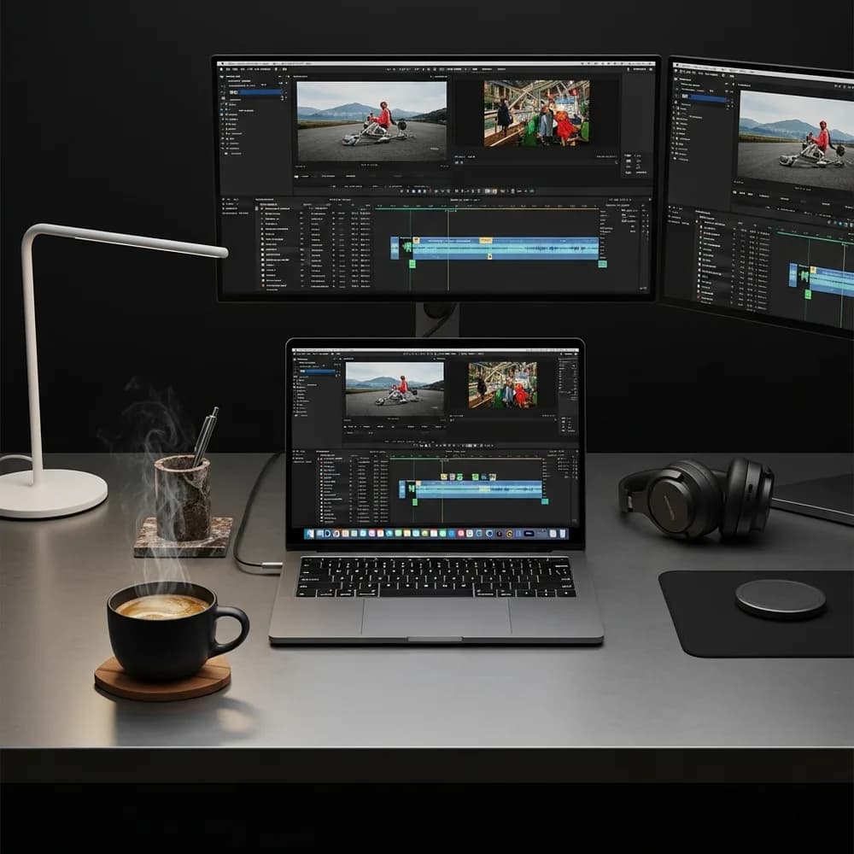Viewport: 854px width, 854px height.
Task: Select the cyclist source preview on the laptop screen
Action: pyautogui.click(x=395, y=390)
